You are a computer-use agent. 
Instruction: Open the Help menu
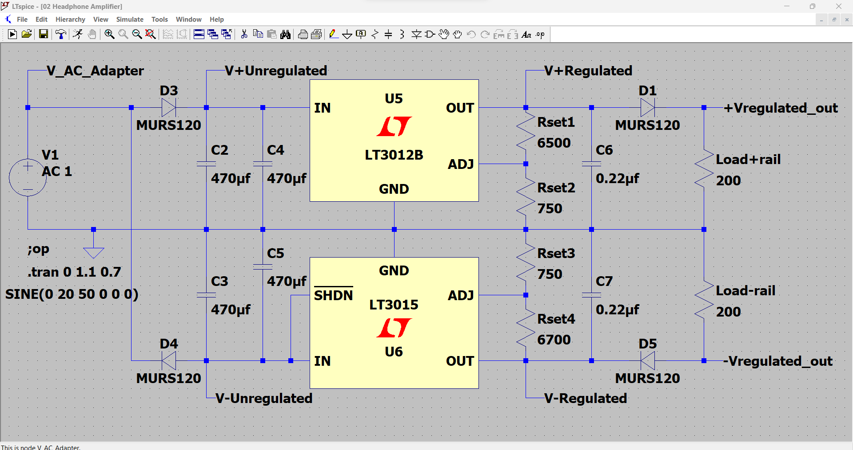[217, 19]
